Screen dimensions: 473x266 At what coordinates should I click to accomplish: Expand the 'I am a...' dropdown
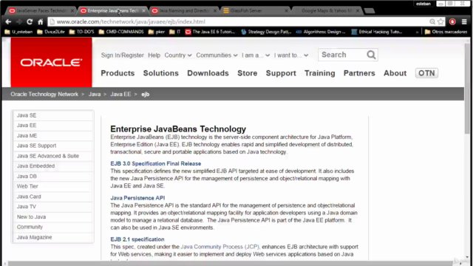point(256,55)
